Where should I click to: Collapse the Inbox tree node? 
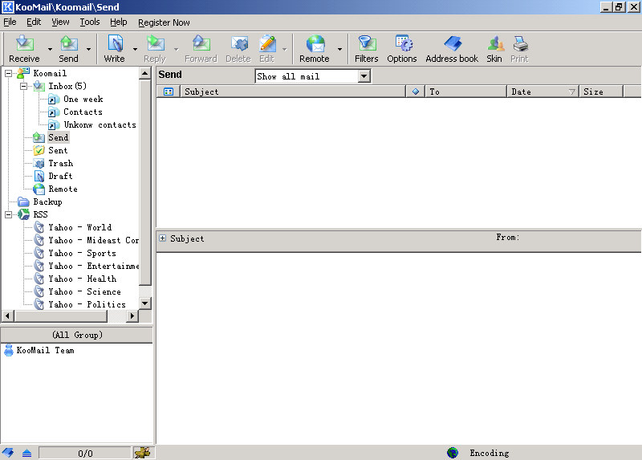coord(24,86)
